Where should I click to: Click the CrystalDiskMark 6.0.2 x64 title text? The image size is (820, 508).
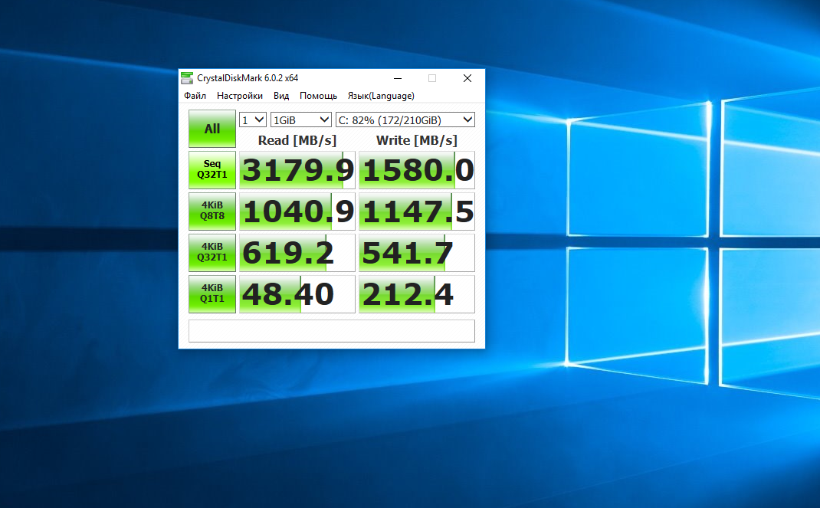click(248, 78)
